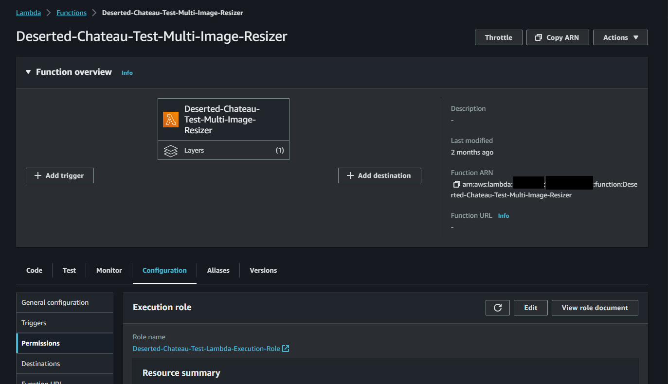Open the Monitor tab

[109, 270]
